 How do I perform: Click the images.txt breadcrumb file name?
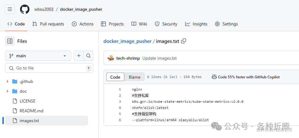click(167, 41)
